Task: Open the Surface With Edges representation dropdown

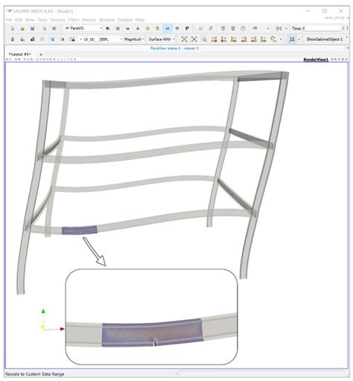Action: click(162, 39)
